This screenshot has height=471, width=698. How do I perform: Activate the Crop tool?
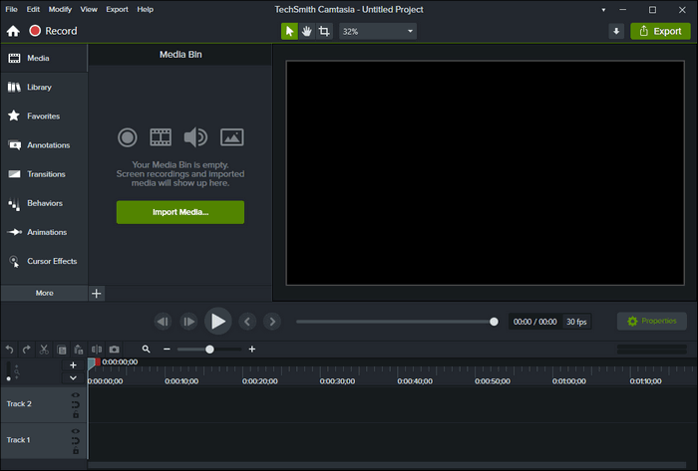[324, 32]
